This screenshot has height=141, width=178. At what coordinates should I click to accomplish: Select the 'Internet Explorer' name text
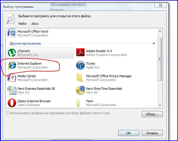click(x=30, y=64)
